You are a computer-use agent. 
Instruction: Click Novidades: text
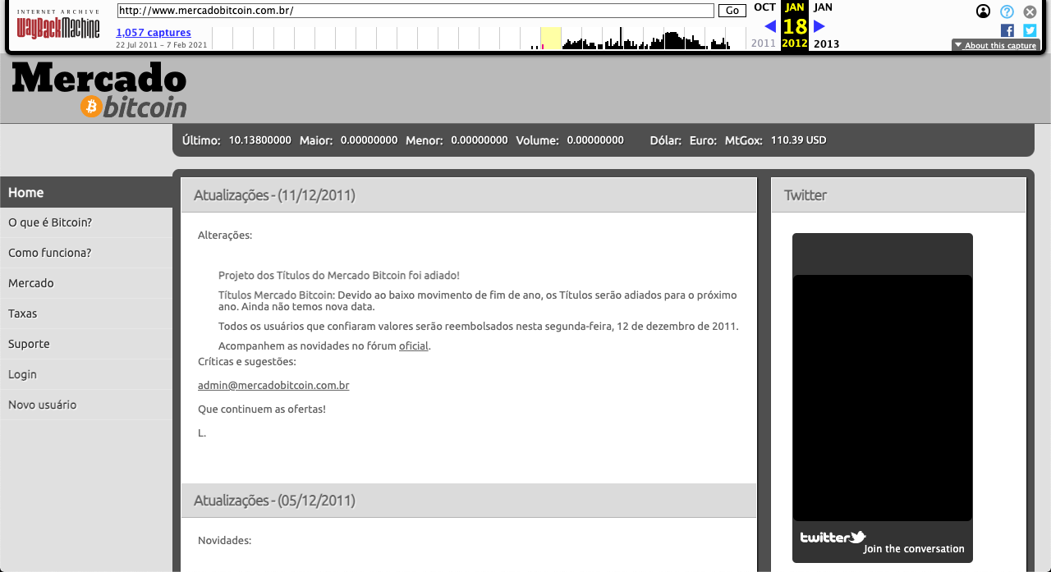click(224, 541)
